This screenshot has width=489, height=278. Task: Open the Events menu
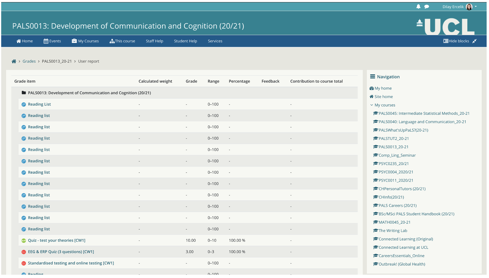coord(52,41)
